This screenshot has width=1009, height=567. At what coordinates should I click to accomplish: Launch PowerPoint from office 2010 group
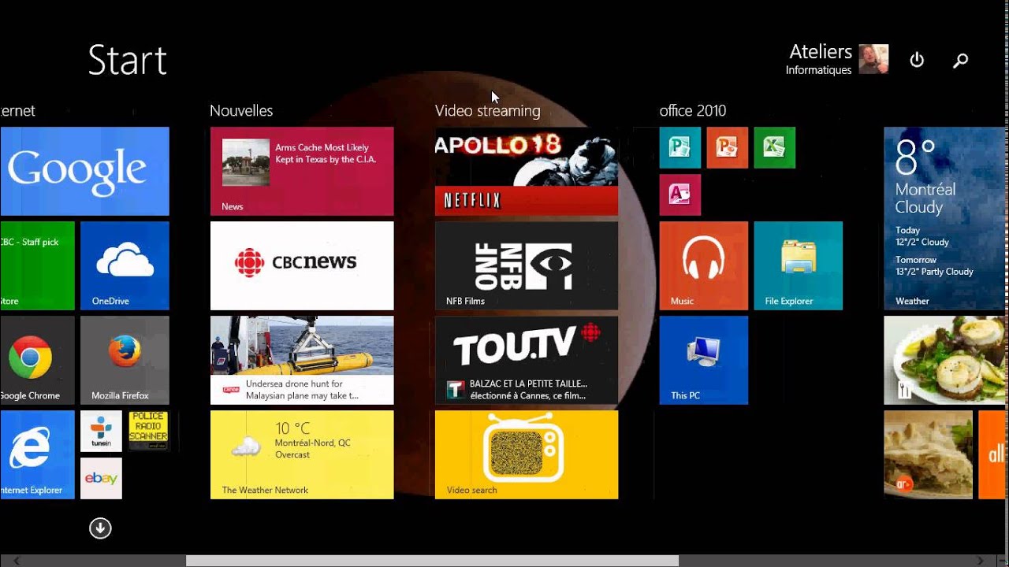[x=728, y=147]
